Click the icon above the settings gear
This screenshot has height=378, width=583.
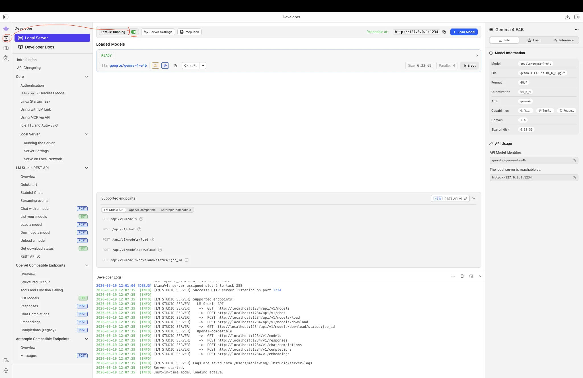coord(6,361)
